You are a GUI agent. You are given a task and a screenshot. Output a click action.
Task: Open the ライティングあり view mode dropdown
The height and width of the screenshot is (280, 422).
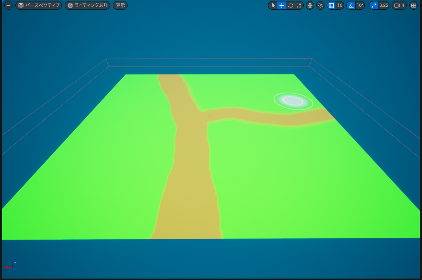(87, 5)
